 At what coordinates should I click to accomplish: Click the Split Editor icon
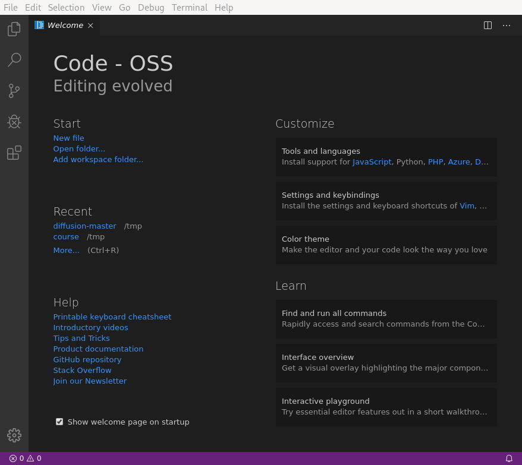click(488, 25)
